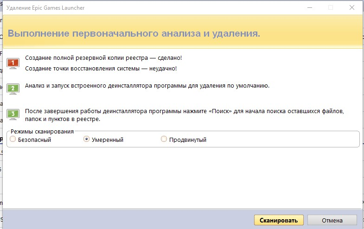Screen dimensions: 364x229
Task: Click the green step 3 monitor icon
Action: [13, 114]
